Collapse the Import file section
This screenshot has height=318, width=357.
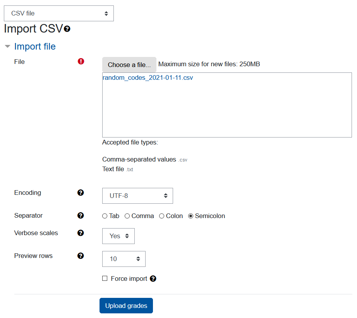pyautogui.click(x=7, y=46)
